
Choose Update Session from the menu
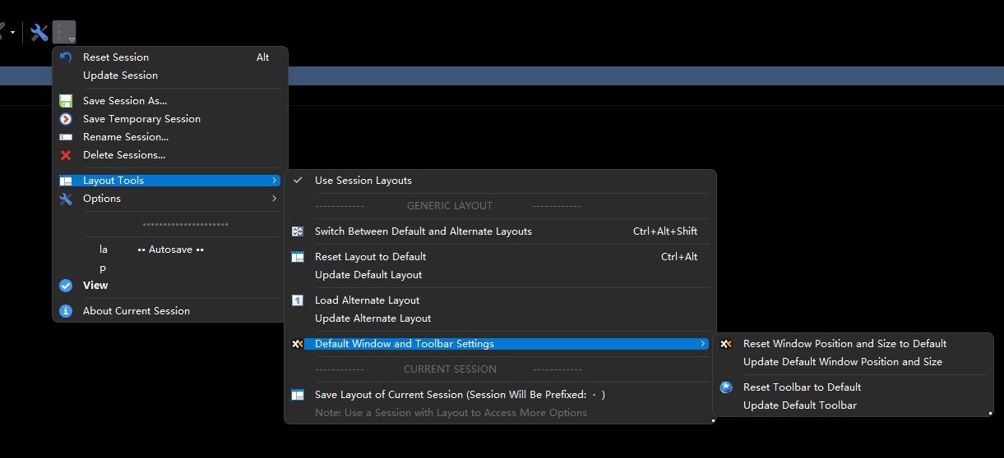120,76
